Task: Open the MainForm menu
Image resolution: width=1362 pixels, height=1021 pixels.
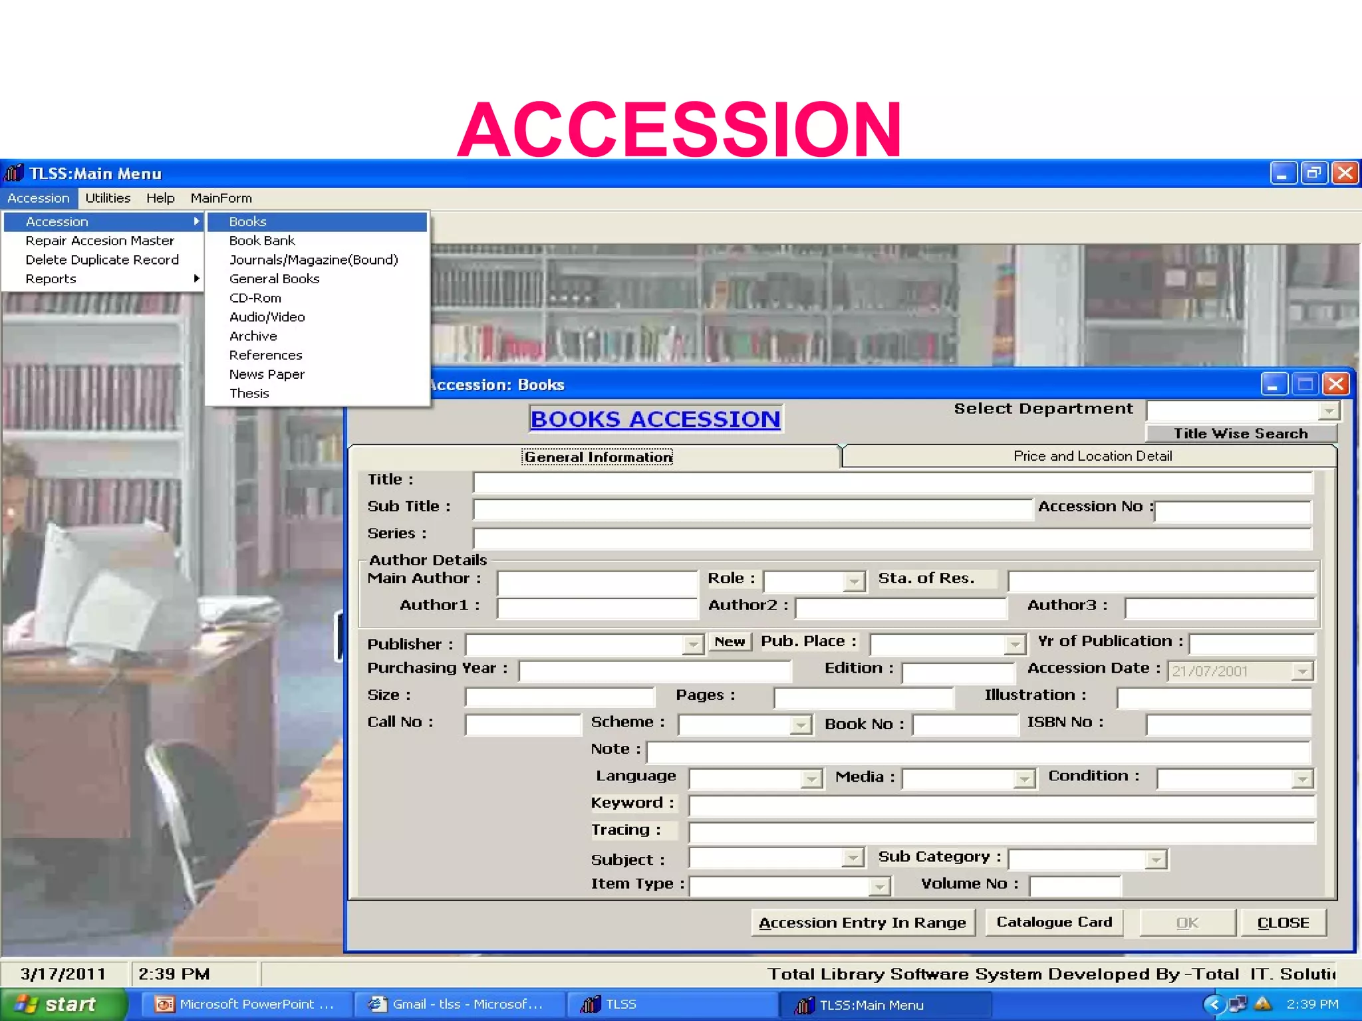Action: click(221, 198)
